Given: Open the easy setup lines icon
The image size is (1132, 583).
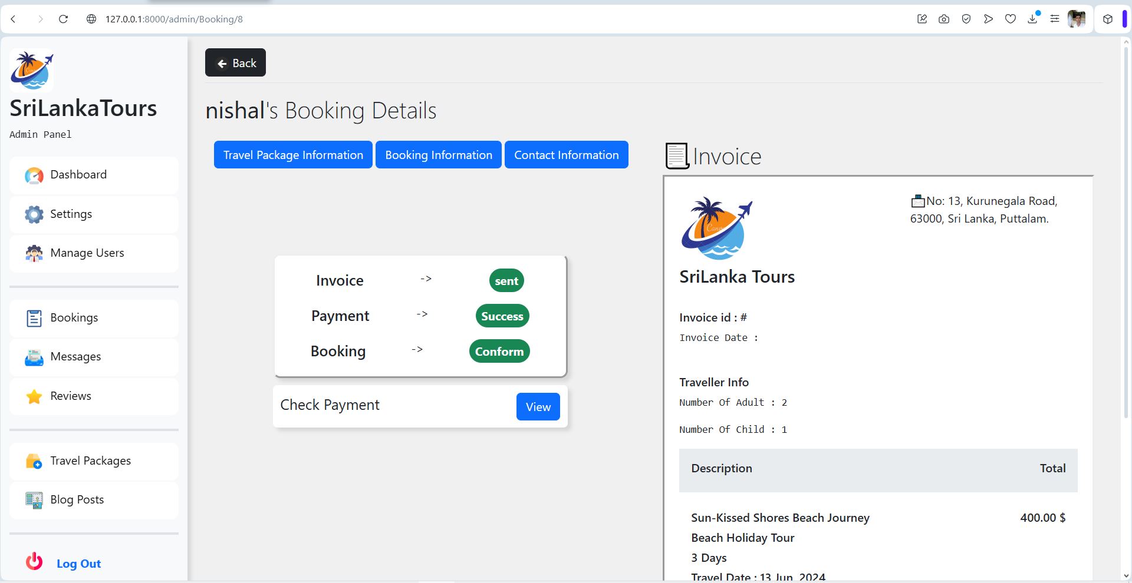Looking at the screenshot, I should click(1055, 19).
